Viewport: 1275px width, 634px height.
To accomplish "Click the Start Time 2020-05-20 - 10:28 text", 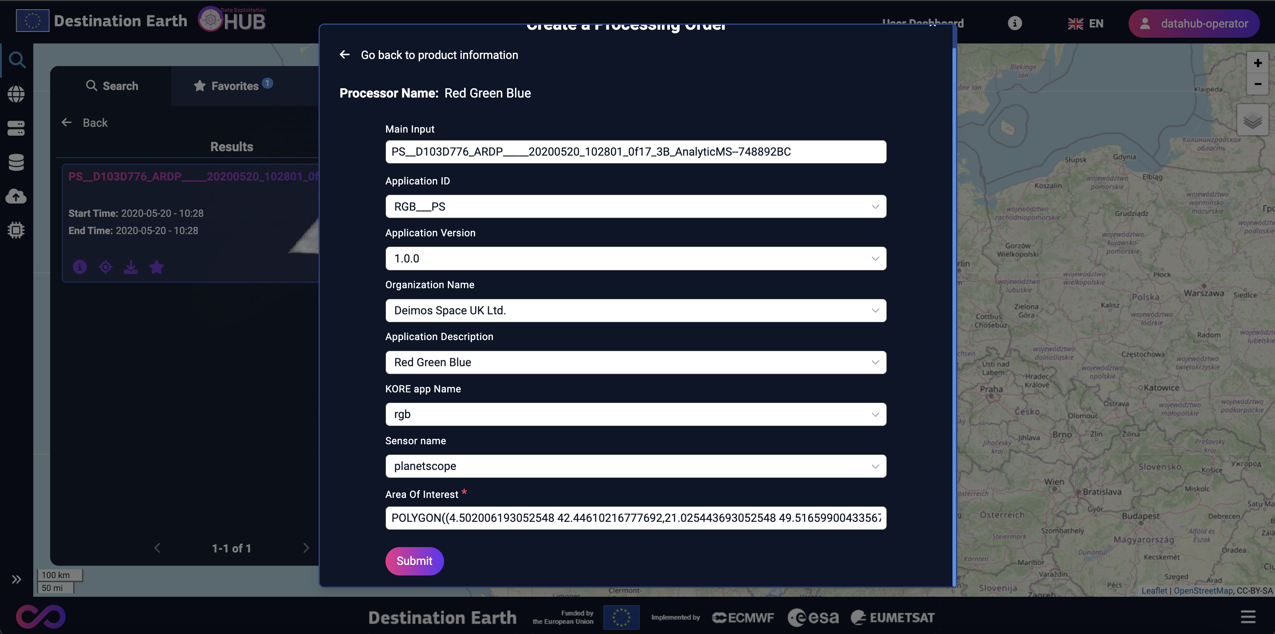I will point(136,213).
